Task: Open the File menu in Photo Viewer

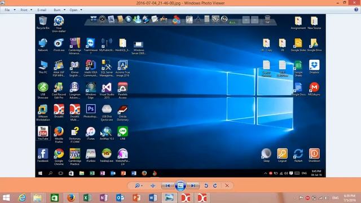Action: 7,10
